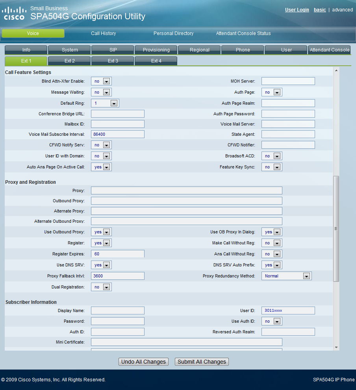Click the User Login link
This screenshot has height=390, width=356.
pos(297,10)
